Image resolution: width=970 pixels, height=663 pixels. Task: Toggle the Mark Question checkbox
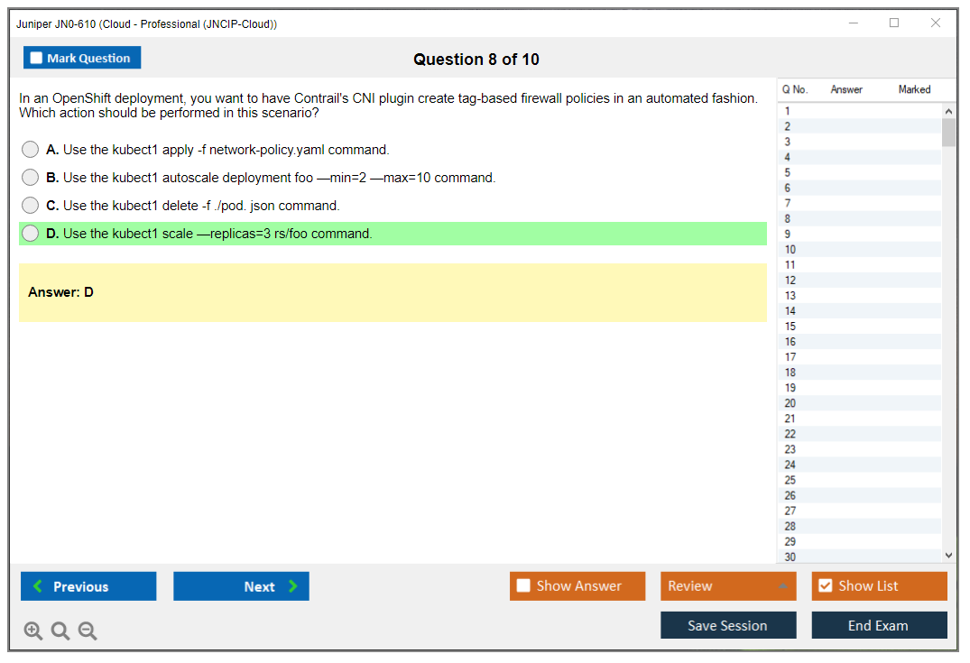click(x=37, y=59)
